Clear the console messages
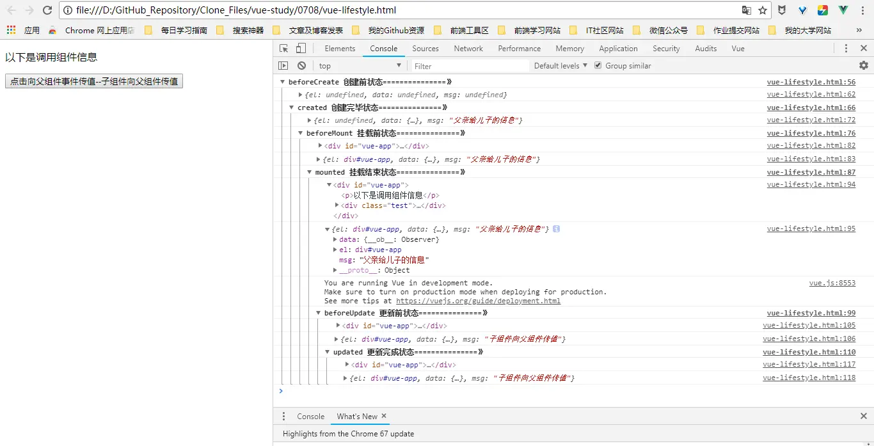The width and height of the screenshot is (874, 446). point(301,65)
